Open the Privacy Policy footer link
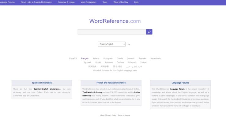The width and height of the screenshot is (226, 118). (111, 115)
